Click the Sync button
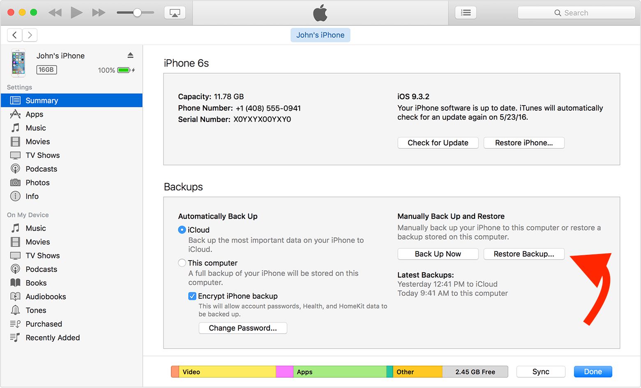 point(541,372)
